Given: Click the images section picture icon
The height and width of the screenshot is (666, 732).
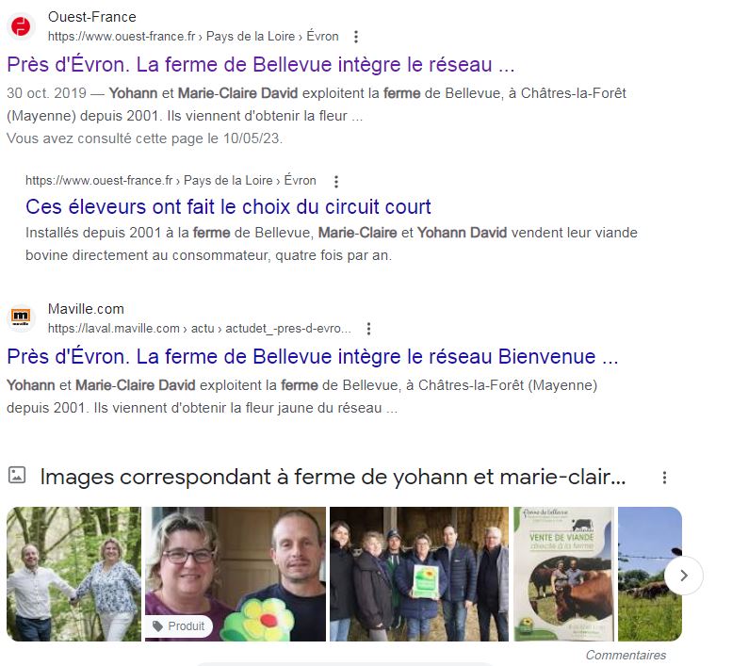Looking at the screenshot, I should pyautogui.click(x=17, y=475).
